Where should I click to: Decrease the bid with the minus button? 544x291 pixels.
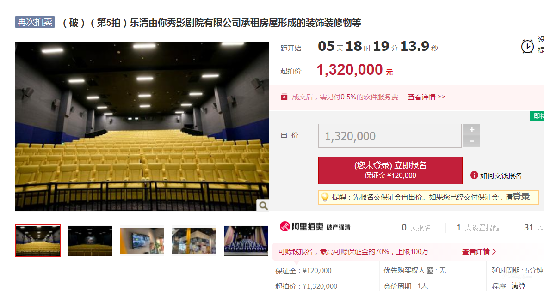coord(471,141)
